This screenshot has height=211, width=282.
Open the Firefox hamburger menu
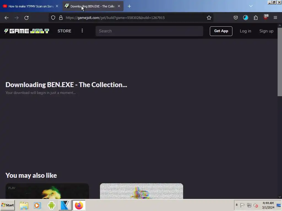click(x=275, y=18)
